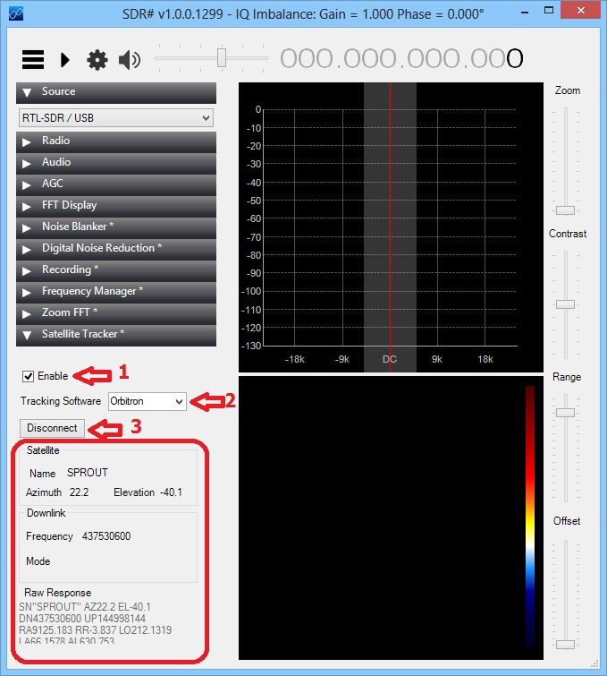Open the Tracking Software Orbitron dropdown
Viewport: 607px width, 676px height.
click(x=148, y=401)
